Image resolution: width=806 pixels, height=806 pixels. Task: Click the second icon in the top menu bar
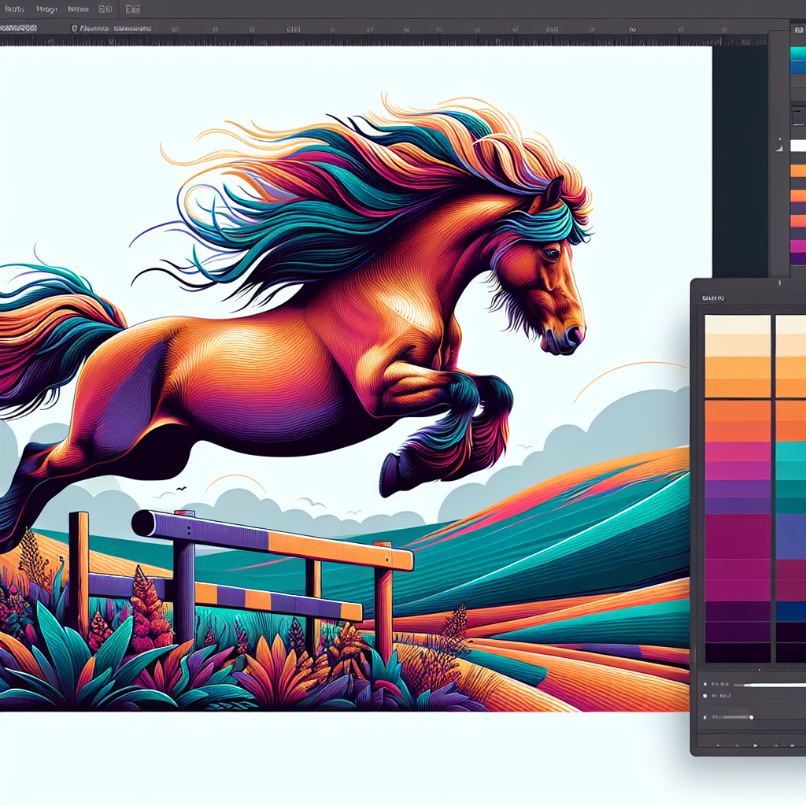tap(133, 9)
